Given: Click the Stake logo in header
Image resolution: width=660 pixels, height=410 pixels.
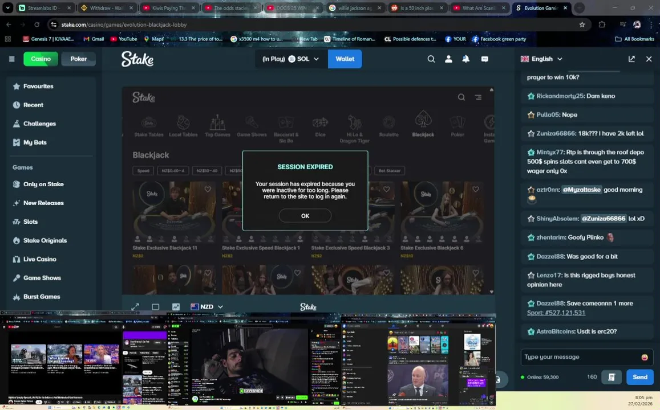Looking at the screenshot, I should pyautogui.click(x=137, y=59).
